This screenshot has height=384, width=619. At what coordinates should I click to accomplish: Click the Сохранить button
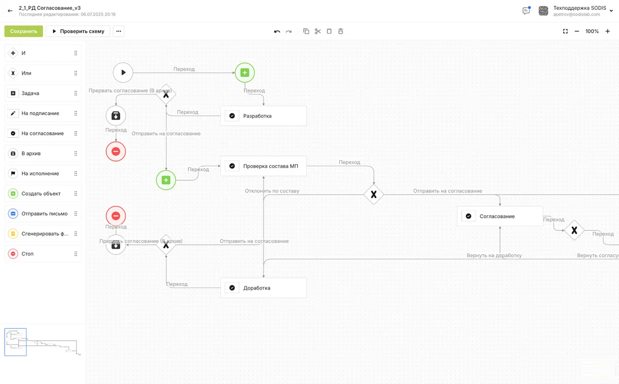tap(23, 31)
